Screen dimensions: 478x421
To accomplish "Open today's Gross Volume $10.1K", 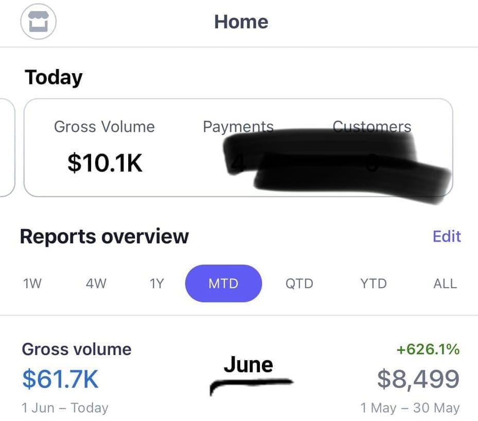I will click(x=105, y=163).
